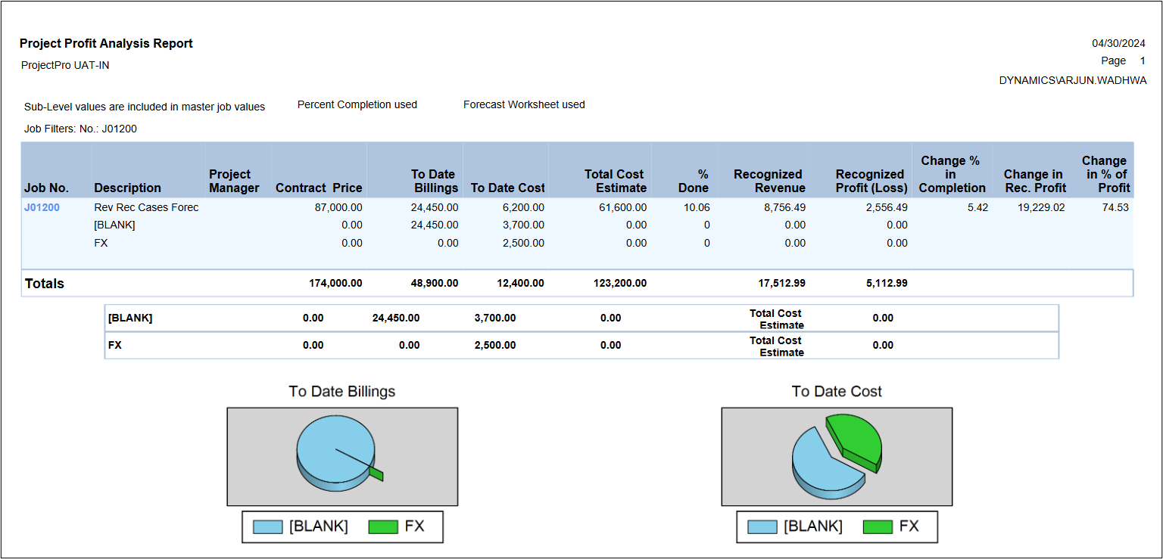1163x559 pixels.
Task: Click the FX row in the job table
Action: [x=101, y=244]
